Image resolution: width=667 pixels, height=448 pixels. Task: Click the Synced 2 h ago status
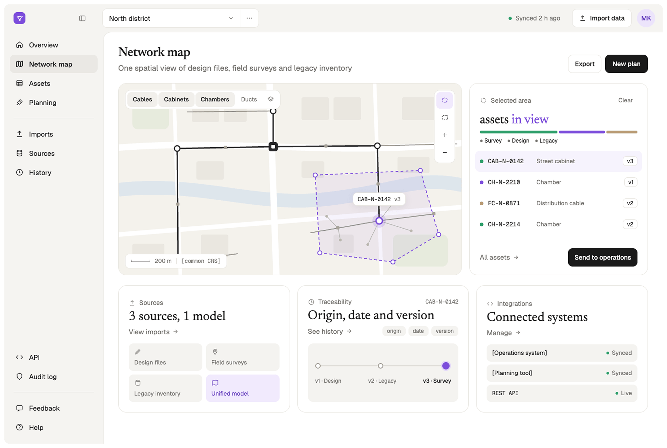[534, 18]
